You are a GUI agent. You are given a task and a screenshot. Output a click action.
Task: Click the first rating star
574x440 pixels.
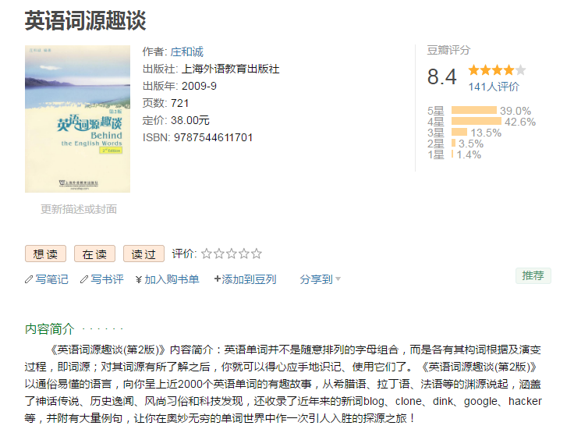[x=207, y=254]
